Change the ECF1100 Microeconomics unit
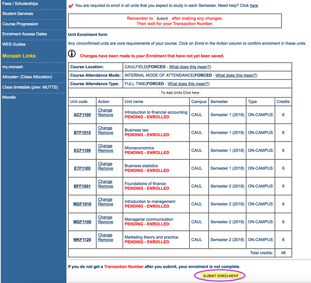 point(105,146)
